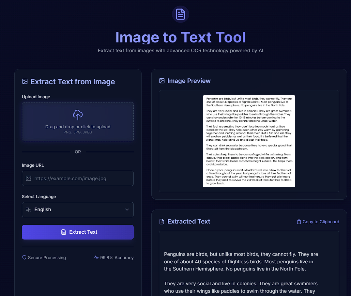The image size is (351, 296).
Task: Click the shield icon next to Secure Processing
Action: pos(24,257)
